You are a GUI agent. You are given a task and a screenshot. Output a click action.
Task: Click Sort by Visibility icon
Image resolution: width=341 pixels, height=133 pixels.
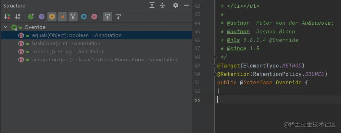tap(7, 17)
